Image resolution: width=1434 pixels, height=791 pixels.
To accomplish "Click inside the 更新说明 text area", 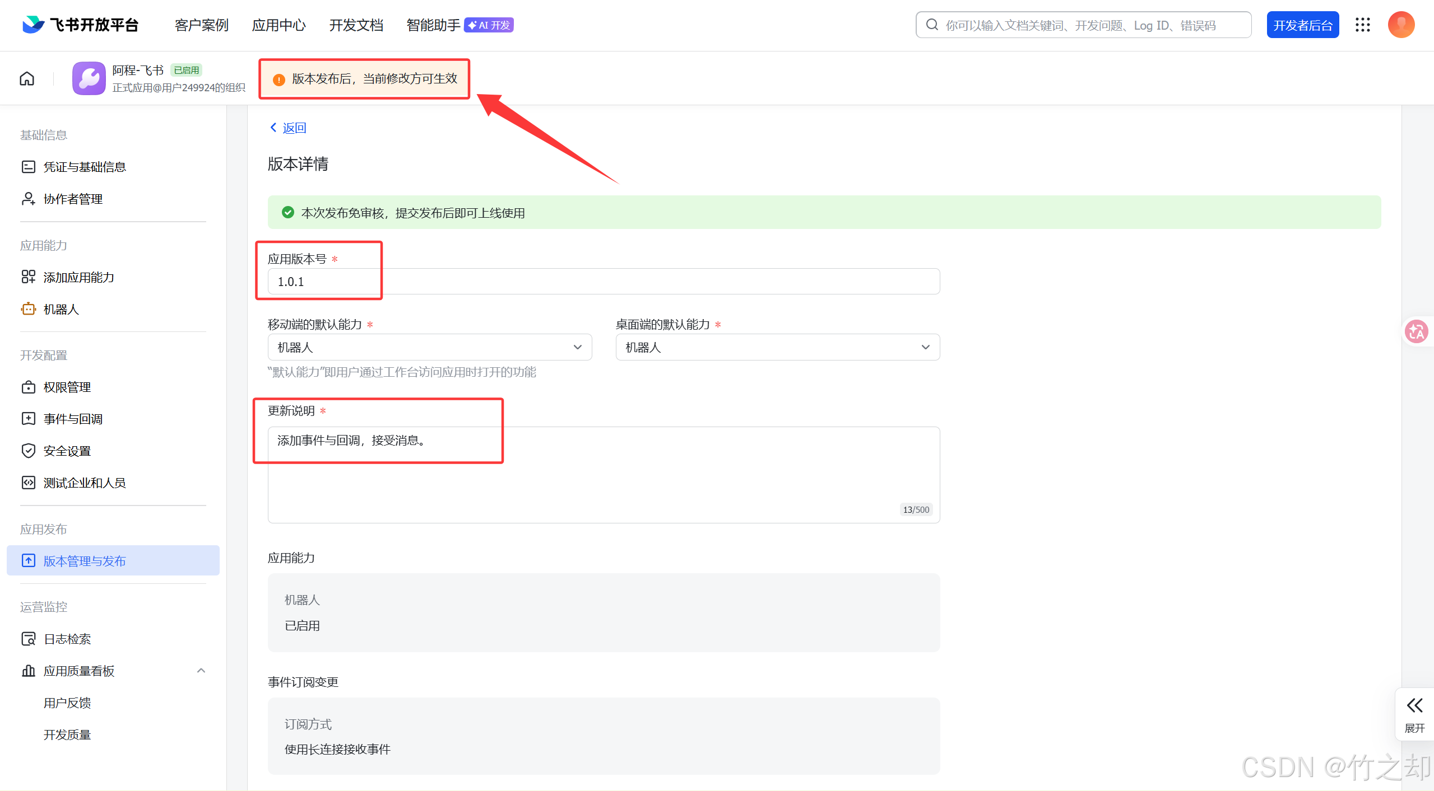I will point(603,475).
